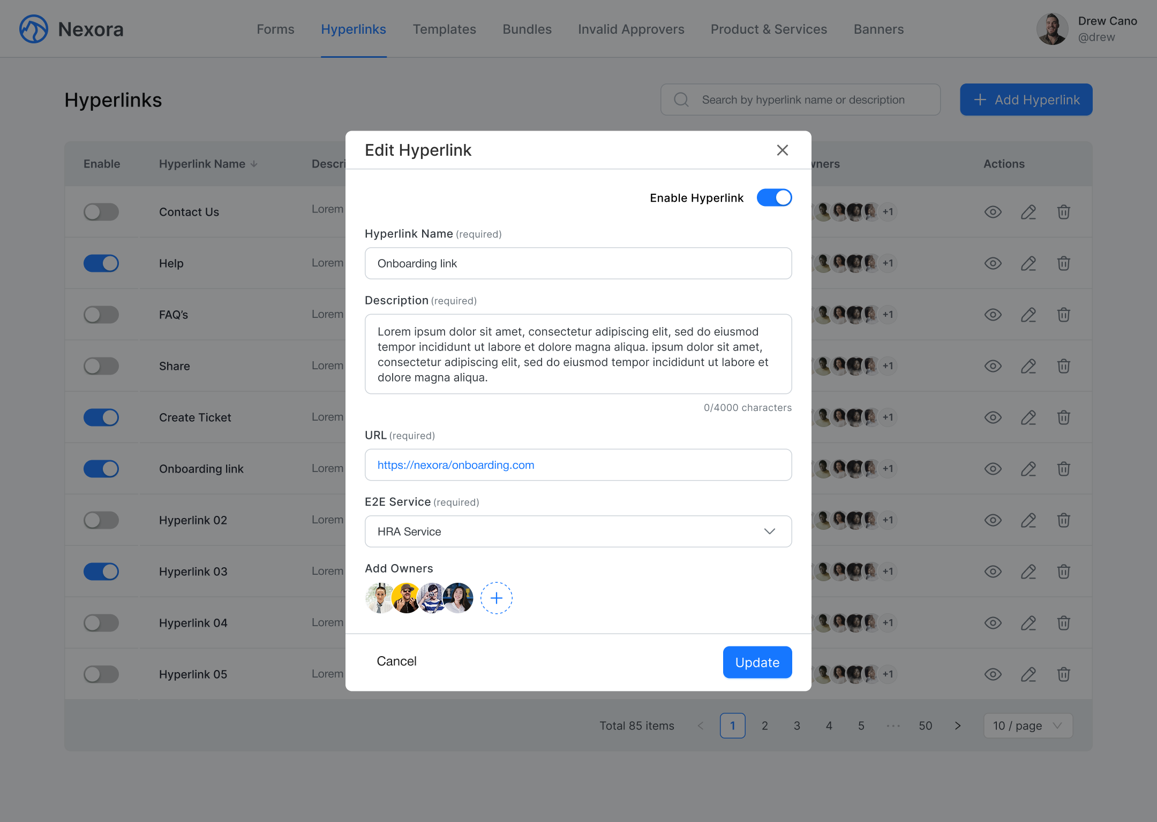1157x822 pixels.
Task: Sort by Hyperlink Name column arrow
Action: click(254, 164)
